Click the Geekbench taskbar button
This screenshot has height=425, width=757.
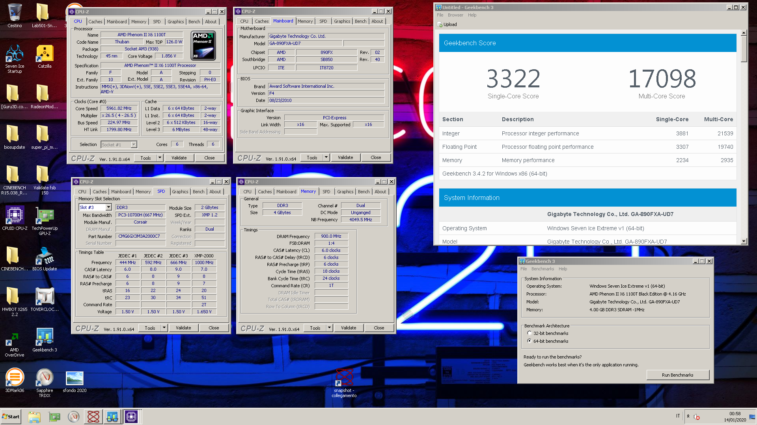[112, 416]
